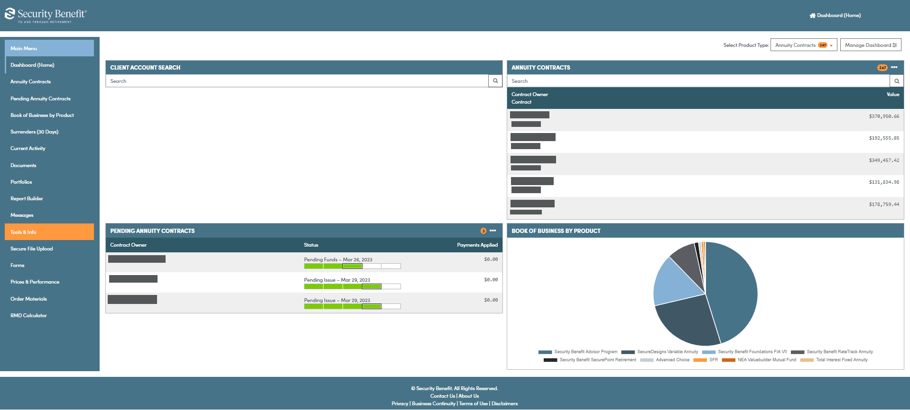Expand the Select Product Type dropdown
910x410 pixels.
[x=803, y=45]
